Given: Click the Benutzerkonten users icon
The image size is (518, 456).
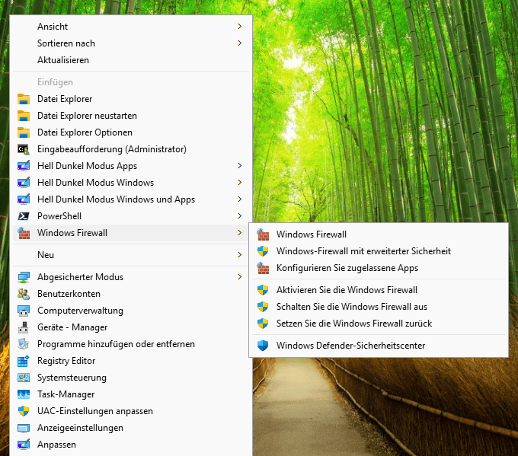Looking at the screenshot, I should (x=24, y=294).
